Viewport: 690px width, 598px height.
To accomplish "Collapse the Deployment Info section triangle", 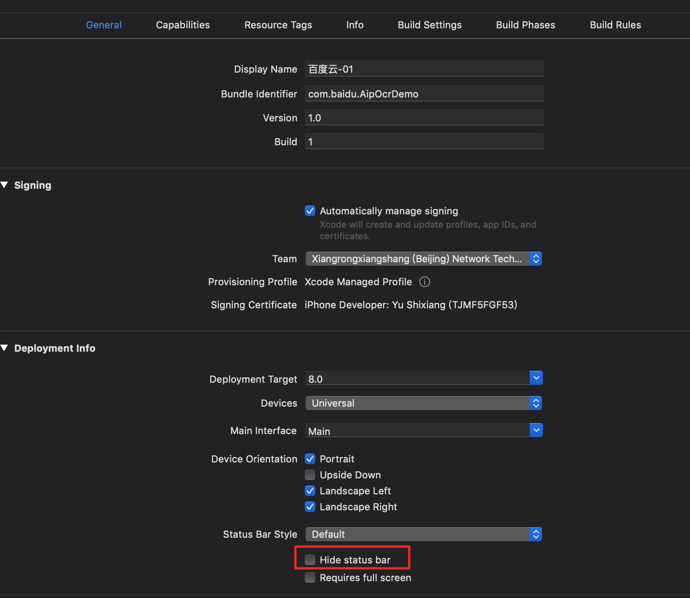I will pyautogui.click(x=4, y=348).
